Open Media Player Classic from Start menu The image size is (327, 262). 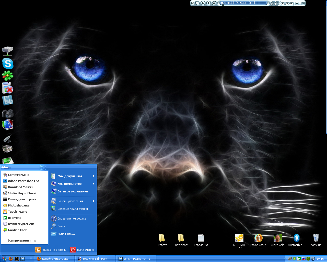[x=25, y=193]
